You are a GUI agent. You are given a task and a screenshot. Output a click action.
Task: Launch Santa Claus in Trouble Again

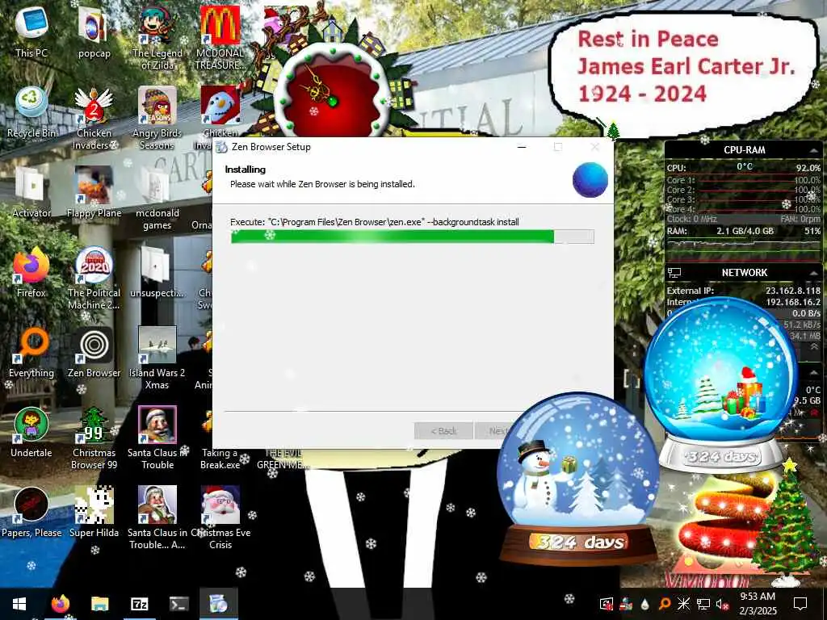(157, 517)
